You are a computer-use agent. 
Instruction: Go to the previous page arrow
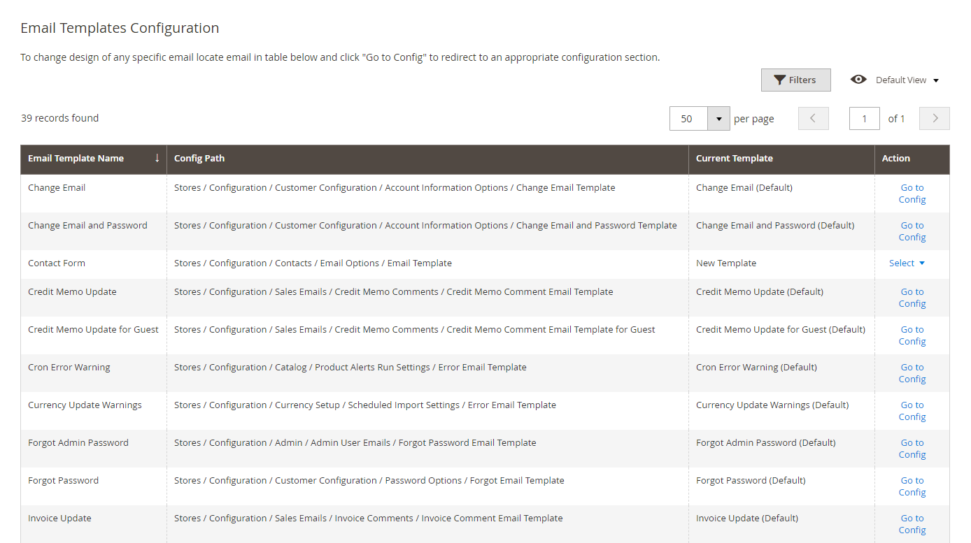point(813,119)
